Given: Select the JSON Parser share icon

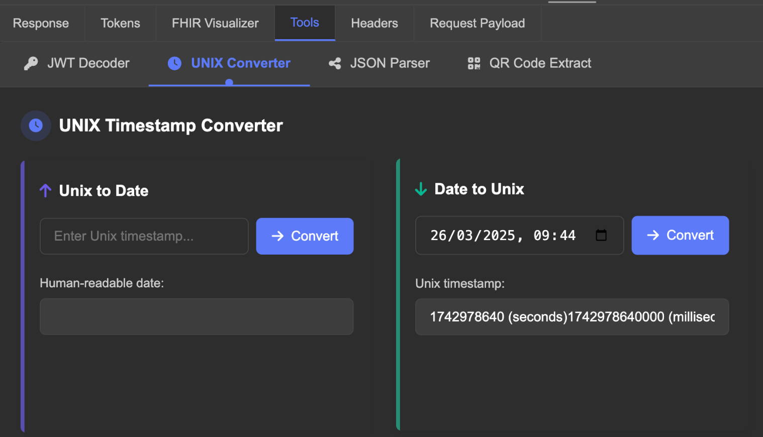Looking at the screenshot, I should coord(334,63).
